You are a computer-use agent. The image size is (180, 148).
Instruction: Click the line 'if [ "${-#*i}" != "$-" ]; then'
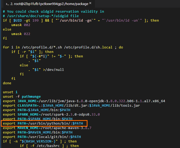(51, 56)
